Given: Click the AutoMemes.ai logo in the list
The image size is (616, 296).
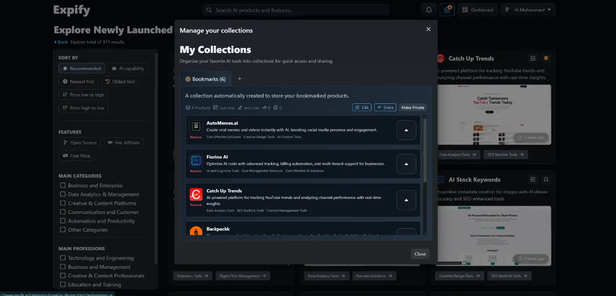Looking at the screenshot, I should coord(196,127).
